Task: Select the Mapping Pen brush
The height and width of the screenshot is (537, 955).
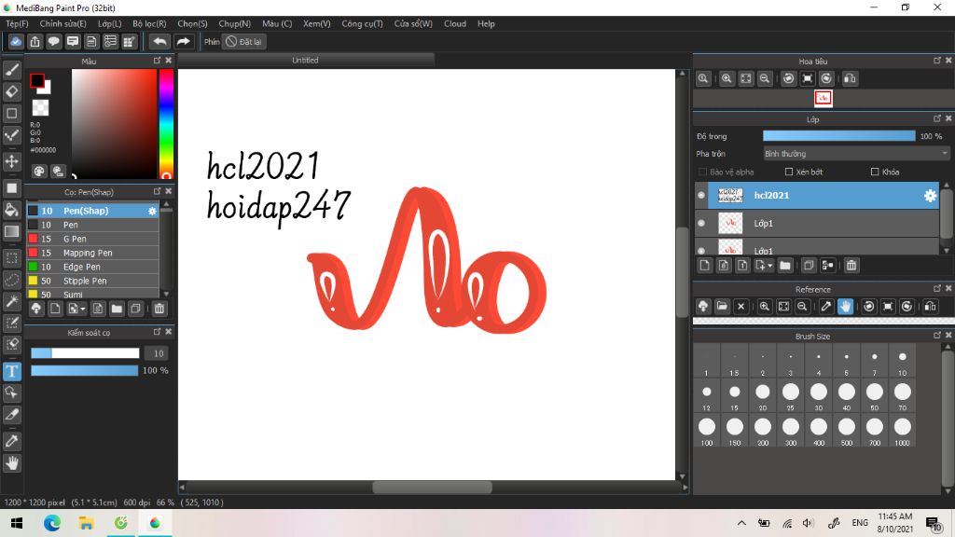Action: tap(92, 253)
